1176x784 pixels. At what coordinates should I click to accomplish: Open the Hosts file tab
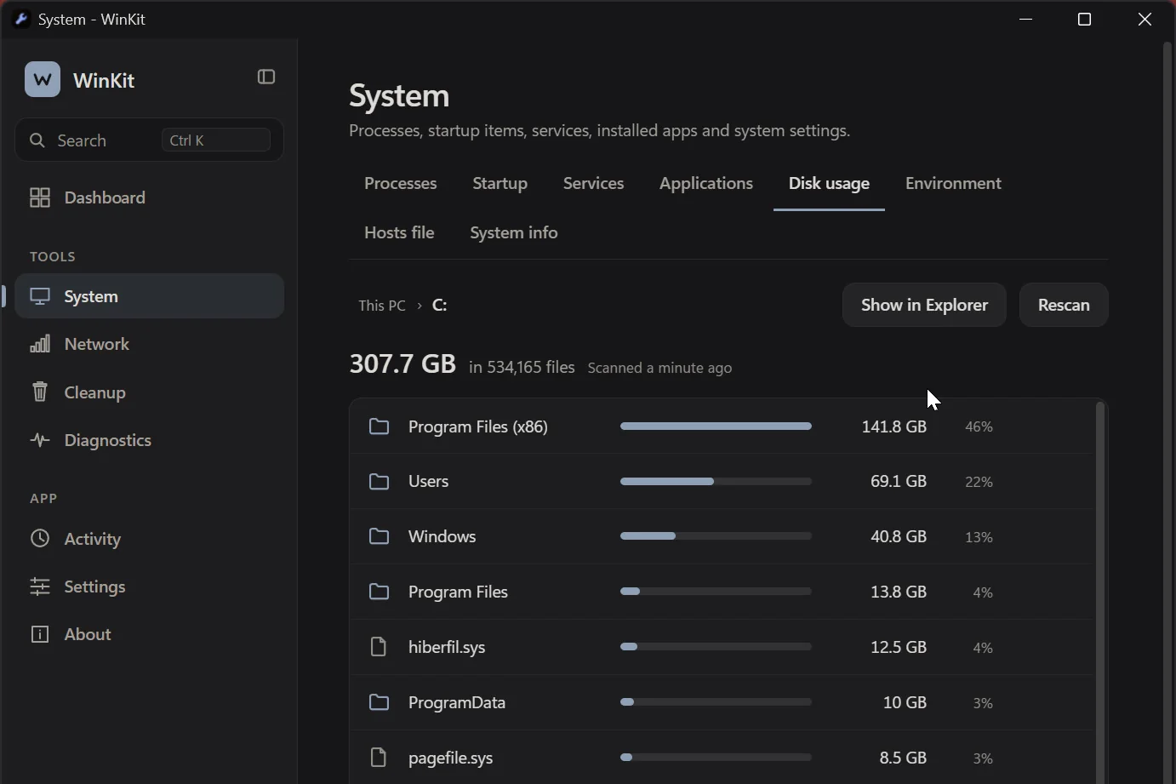[x=399, y=233]
